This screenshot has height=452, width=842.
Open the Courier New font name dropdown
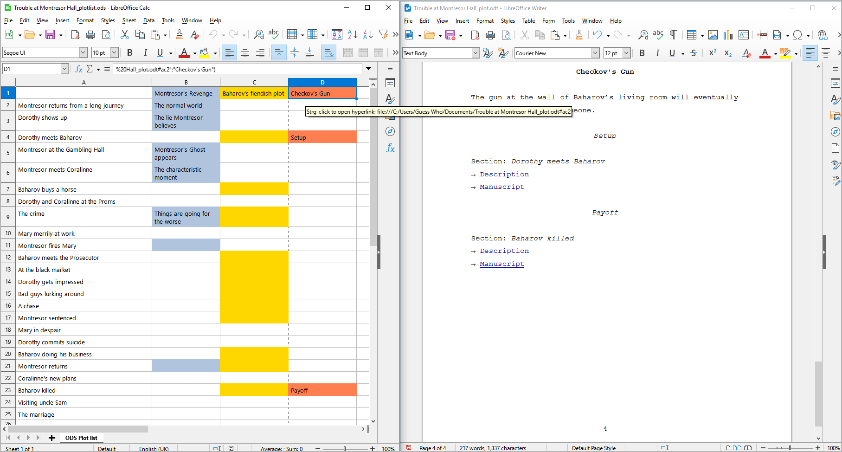[x=595, y=53]
